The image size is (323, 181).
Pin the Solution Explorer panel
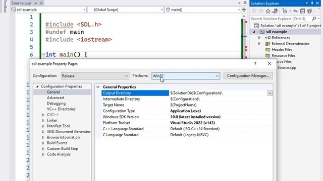coord(312,4)
